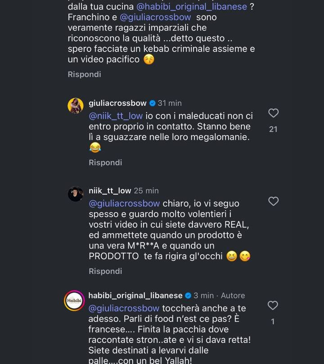Image resolution: width=324 pixels, height=364 pixels.
Task: Click Rispondi under niik_tt_low's comment
Action: click(105, 271)
